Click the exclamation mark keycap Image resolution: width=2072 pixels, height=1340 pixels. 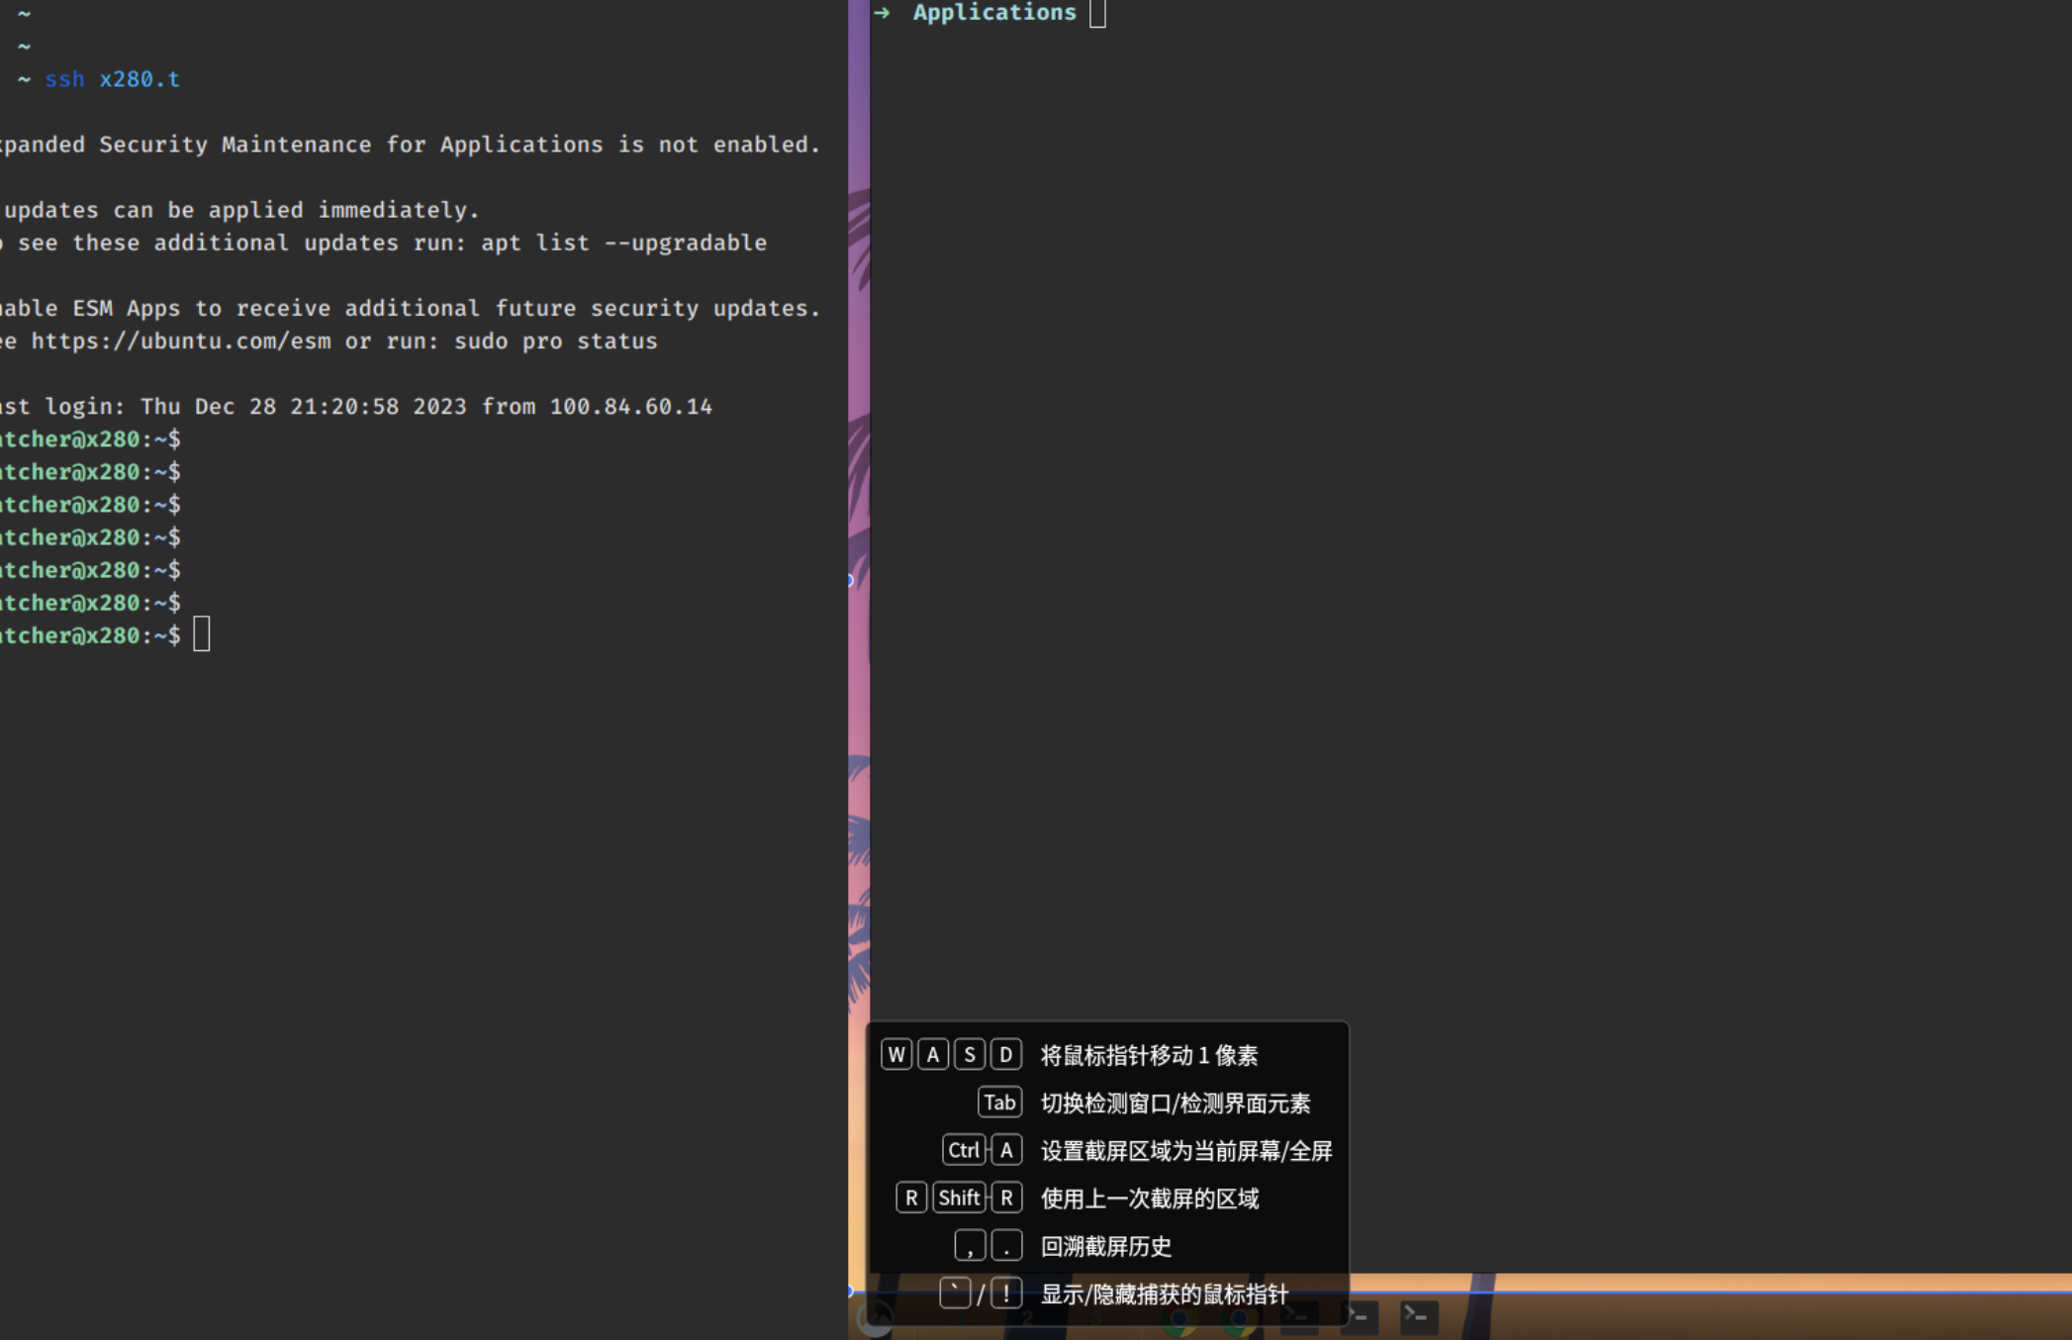[x=1006, y=1293]
